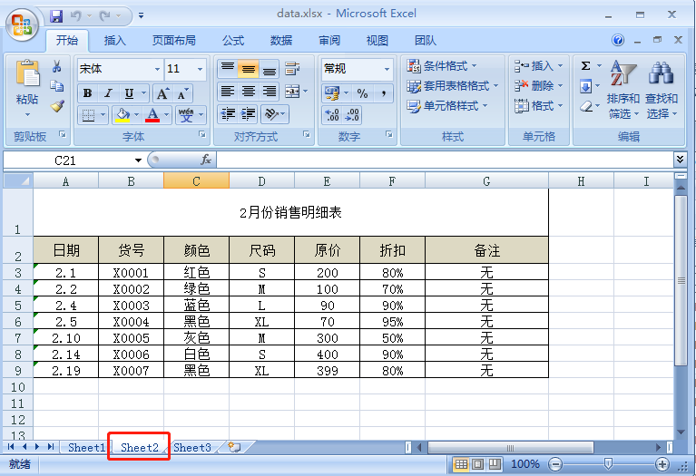Click the Wrap Text icon
Viewport: 696px width, 476px height.
click(291, 69)
